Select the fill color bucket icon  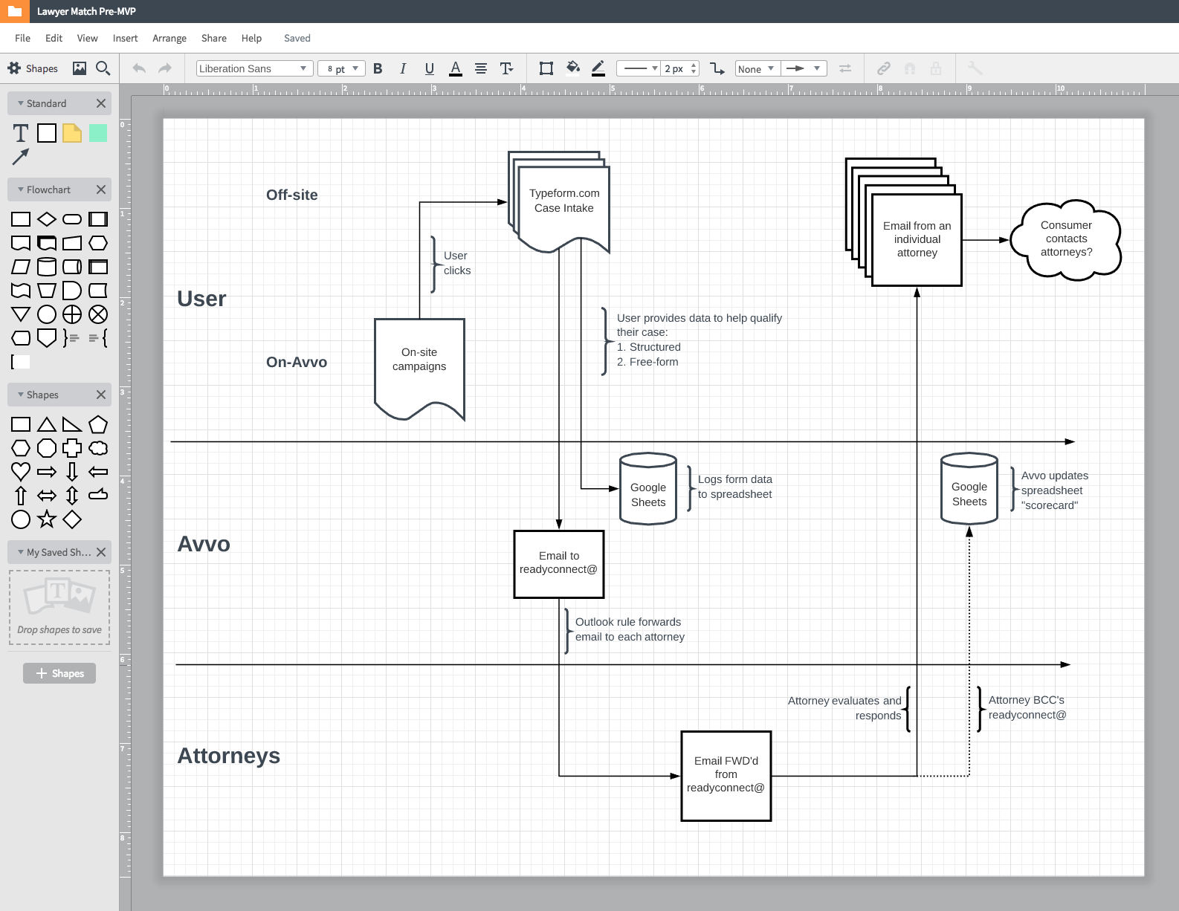click(572, 68)
